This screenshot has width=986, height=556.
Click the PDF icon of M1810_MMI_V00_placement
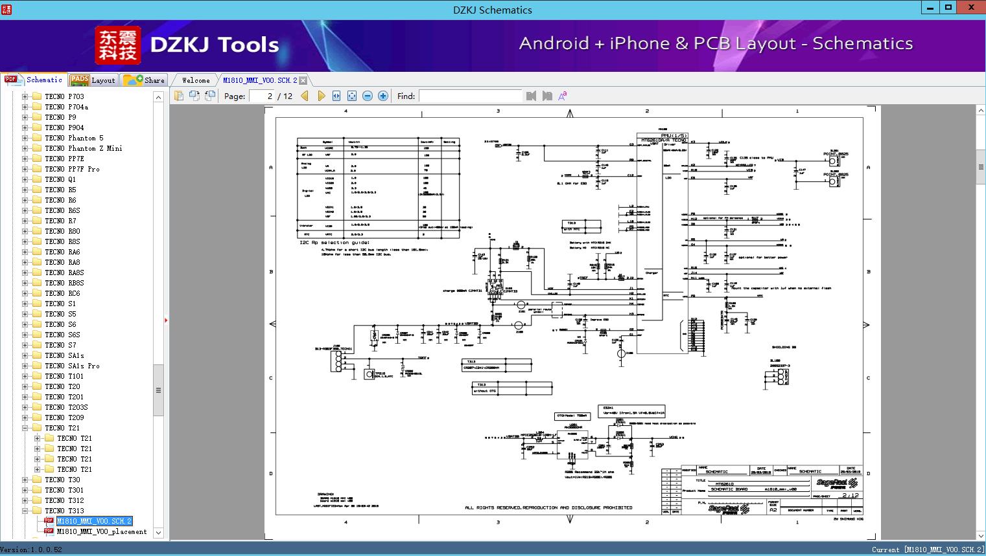[49, 531]
